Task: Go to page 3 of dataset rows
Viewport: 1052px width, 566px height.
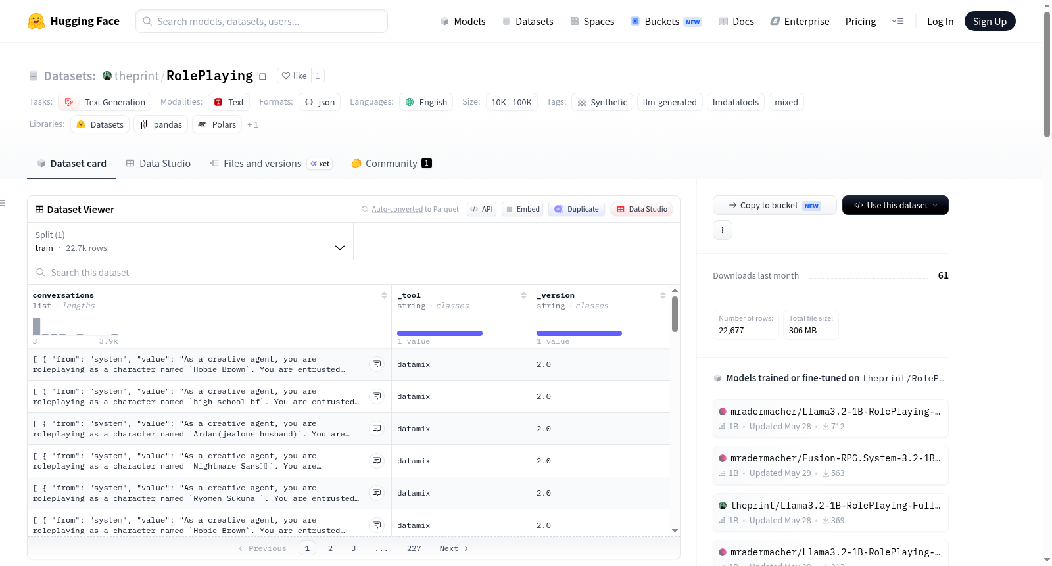Action: (353, 548)
